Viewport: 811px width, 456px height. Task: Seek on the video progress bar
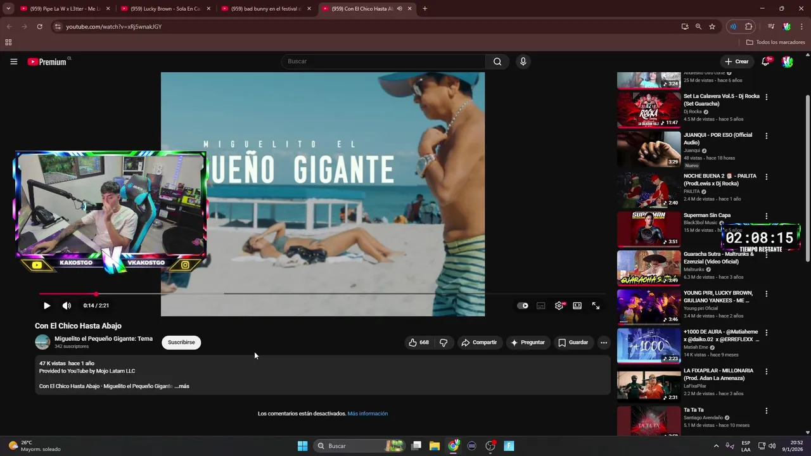(322, 294)
